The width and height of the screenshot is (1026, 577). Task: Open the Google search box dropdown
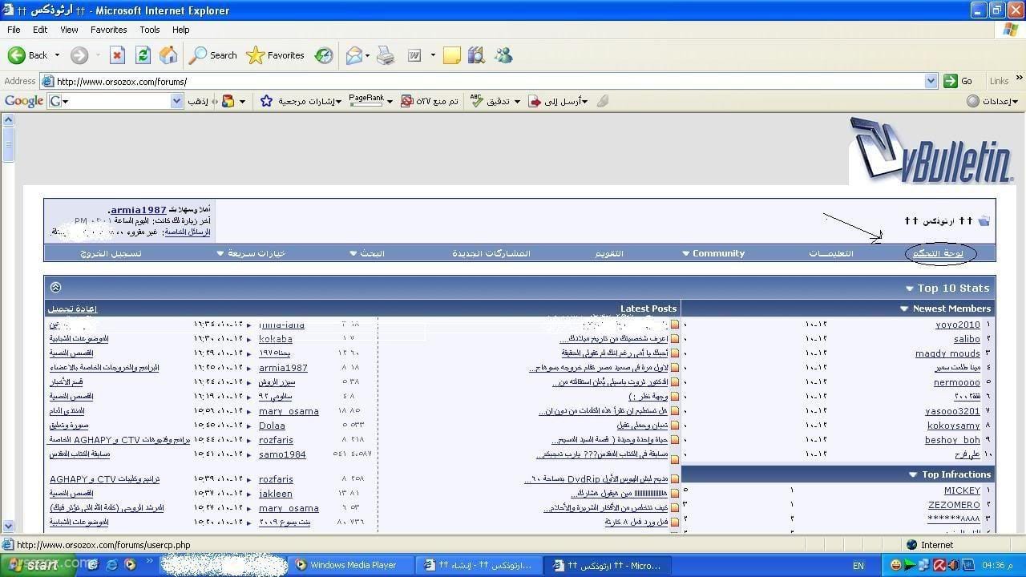[177, 101]
